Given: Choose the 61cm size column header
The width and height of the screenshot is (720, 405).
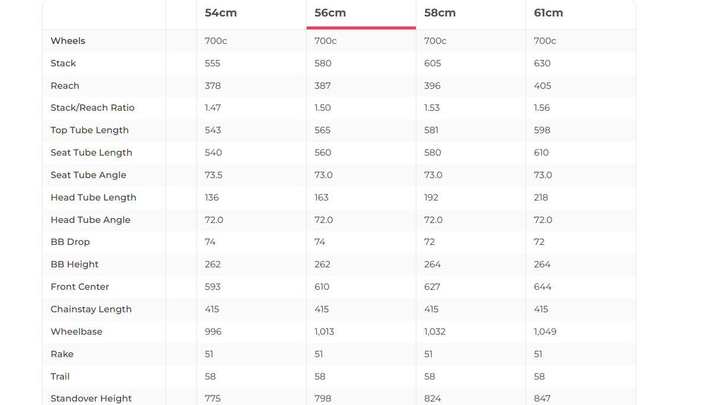Looking at the screenshot, I should [x=549, y=13].
